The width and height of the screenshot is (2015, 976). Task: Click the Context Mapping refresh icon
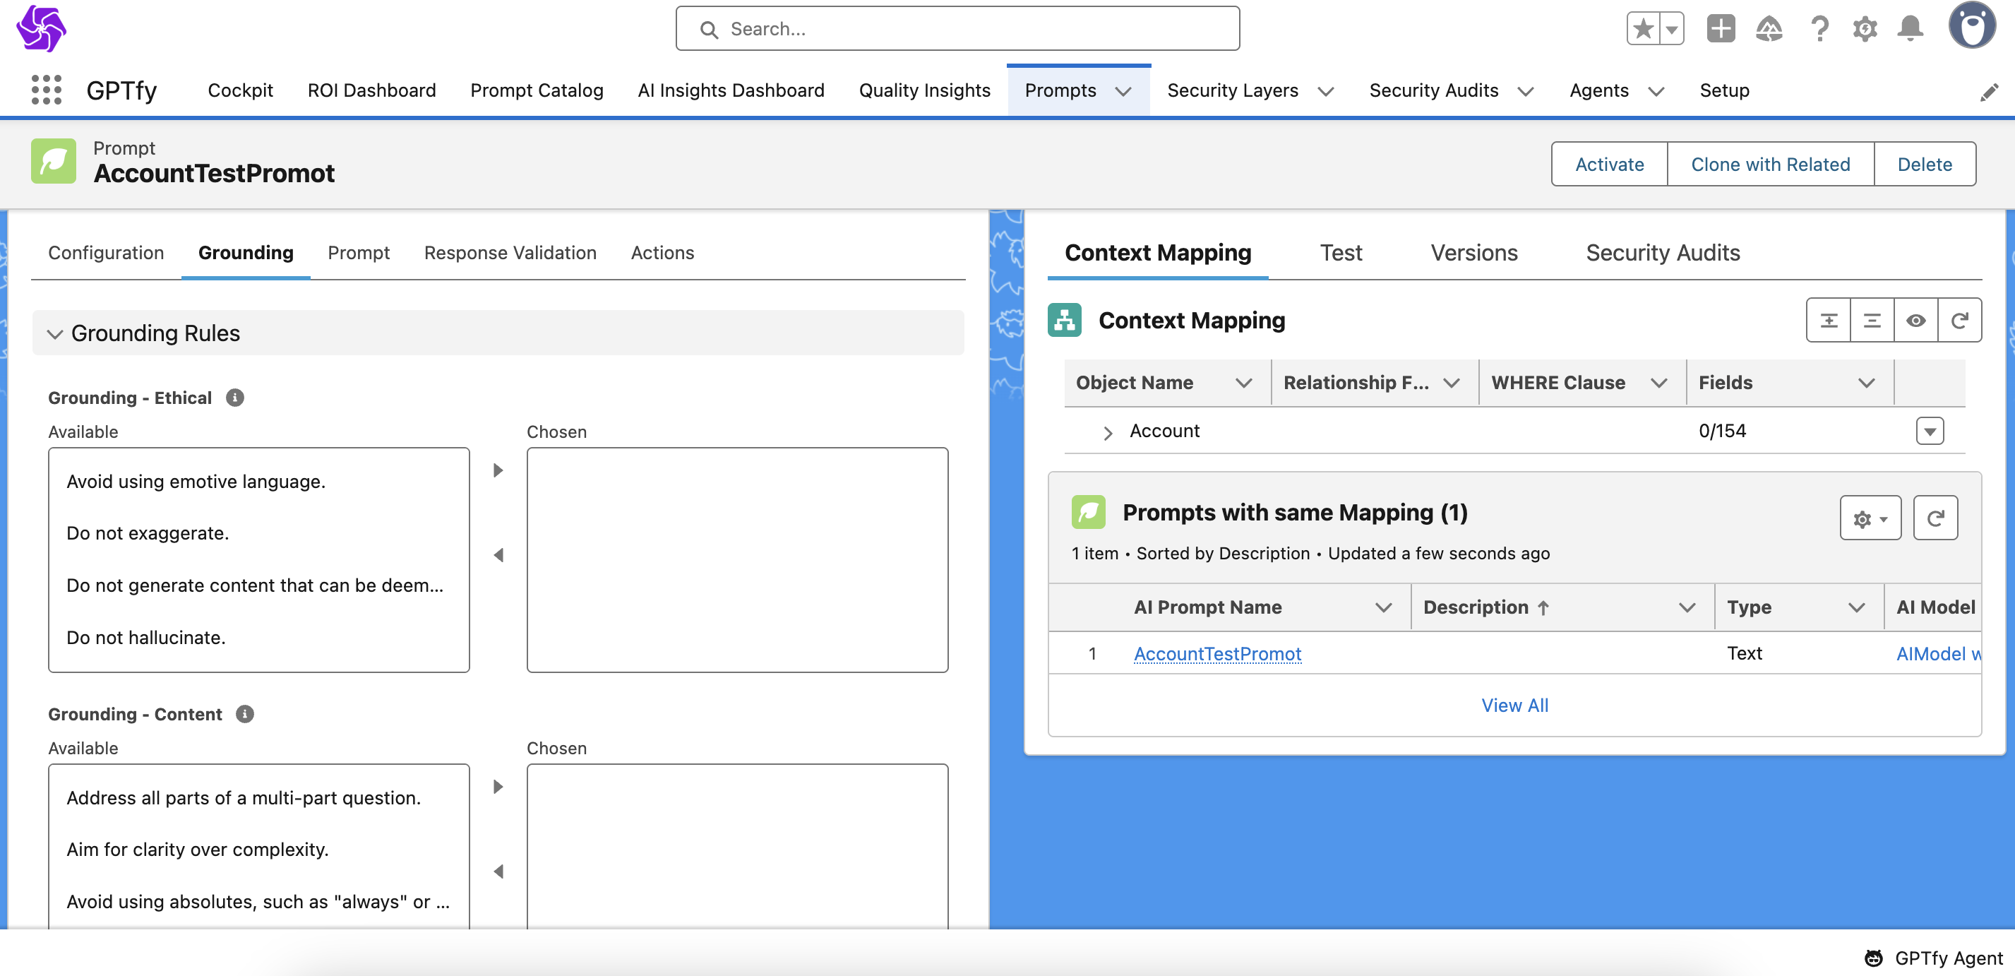(1959, 320)
